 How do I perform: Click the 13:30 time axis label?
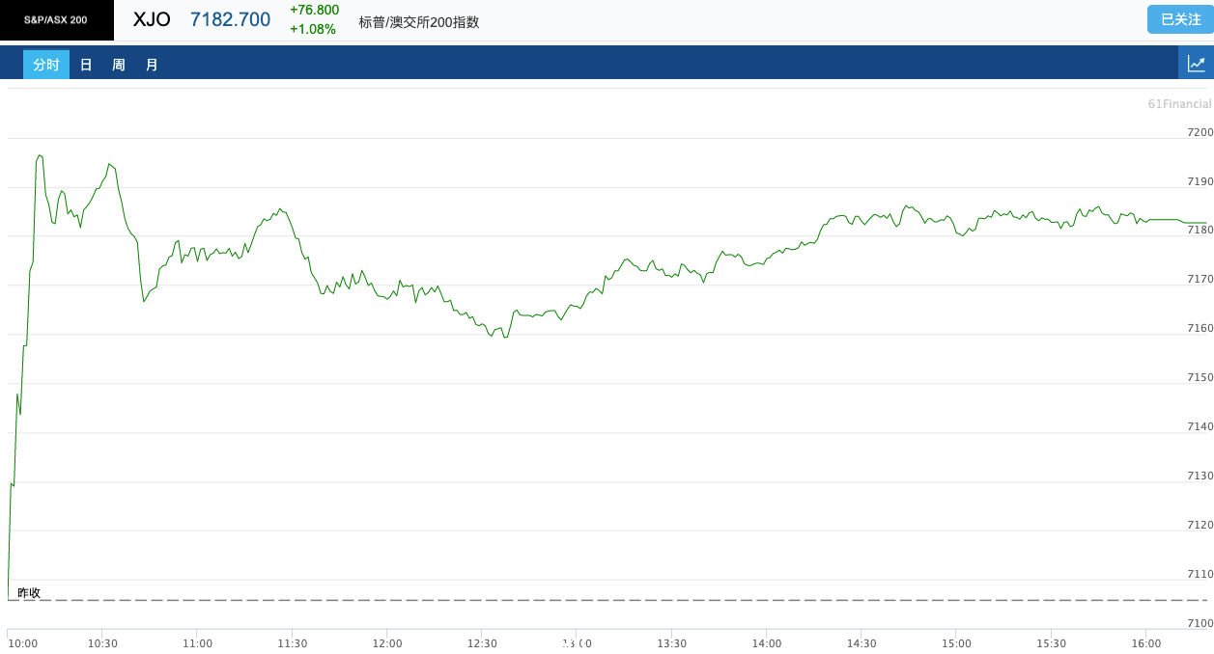pos(671,643)
